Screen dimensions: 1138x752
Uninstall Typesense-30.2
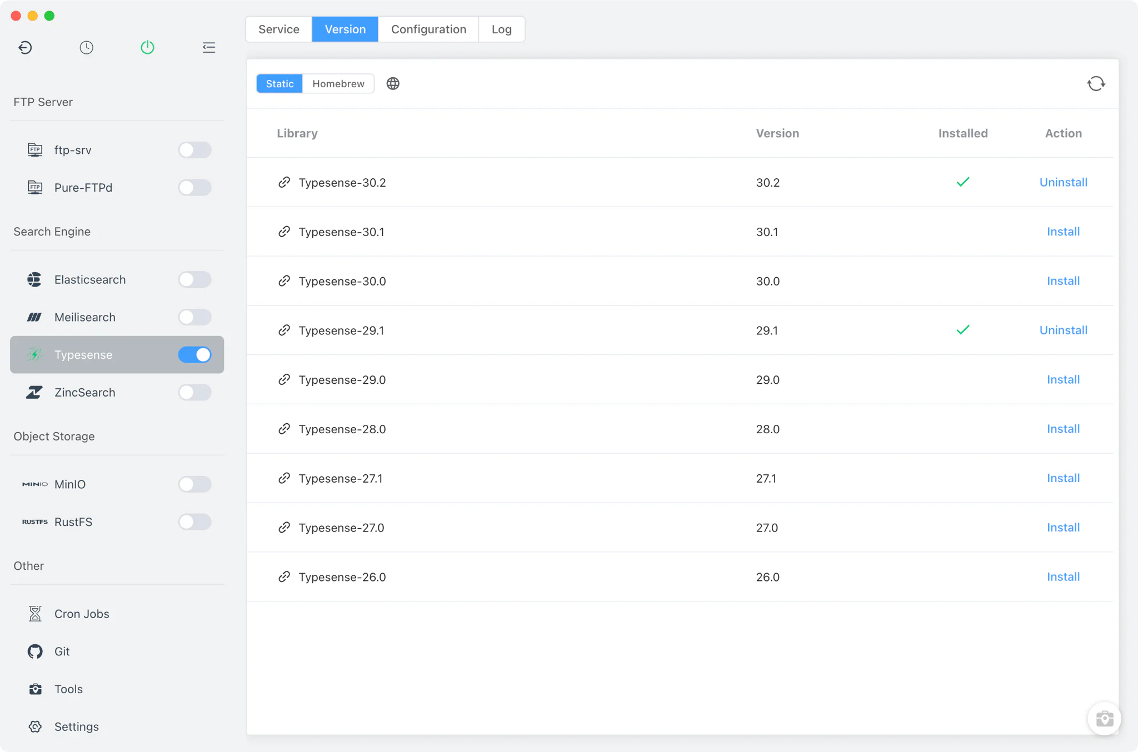pos(1063,182)
